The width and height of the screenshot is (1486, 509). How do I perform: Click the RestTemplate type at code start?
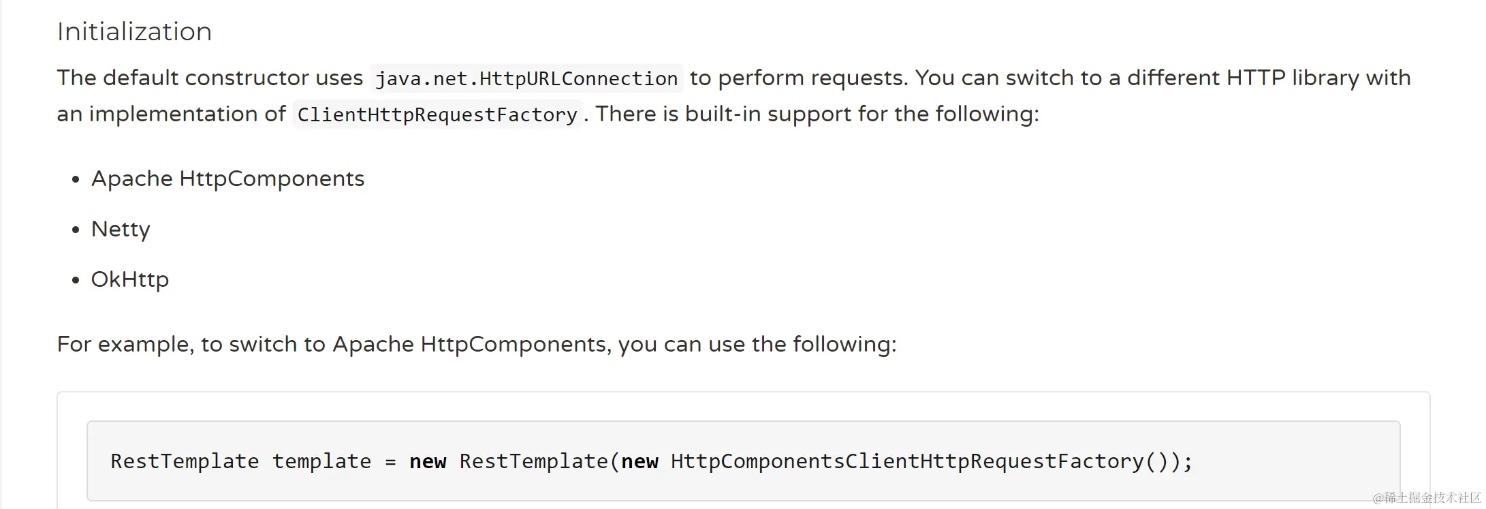[x=185, y=461]
